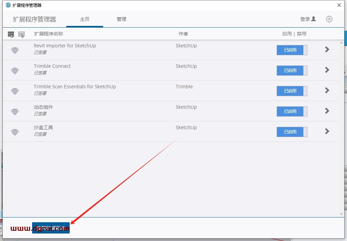Screen dimensions: 347x241
Task: Select the 动态组件 extension name
Action: point(43,107)
